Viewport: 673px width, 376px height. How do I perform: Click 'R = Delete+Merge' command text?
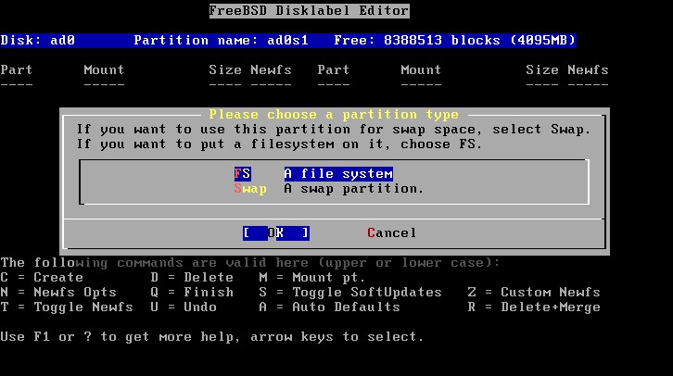(x=534, y=307)
